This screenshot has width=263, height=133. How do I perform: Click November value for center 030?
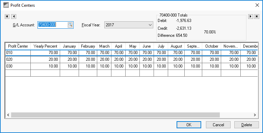[x=231, y=66]
